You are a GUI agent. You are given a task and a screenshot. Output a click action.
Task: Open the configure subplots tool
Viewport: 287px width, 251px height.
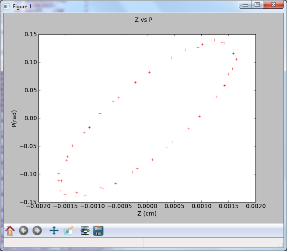[x=85, y=230]
